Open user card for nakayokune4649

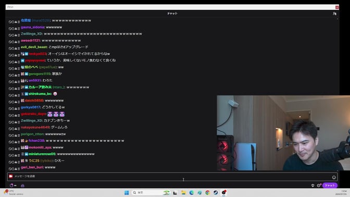pos(35,127)
